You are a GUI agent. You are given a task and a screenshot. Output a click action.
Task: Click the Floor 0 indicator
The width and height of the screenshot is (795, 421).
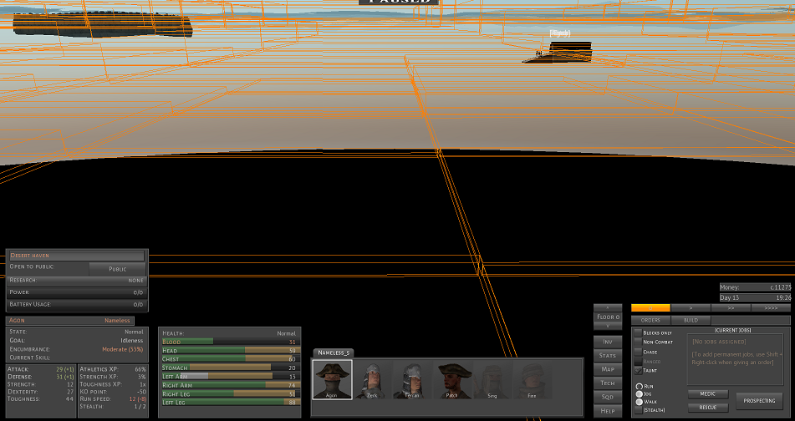(x=608, y=317)
